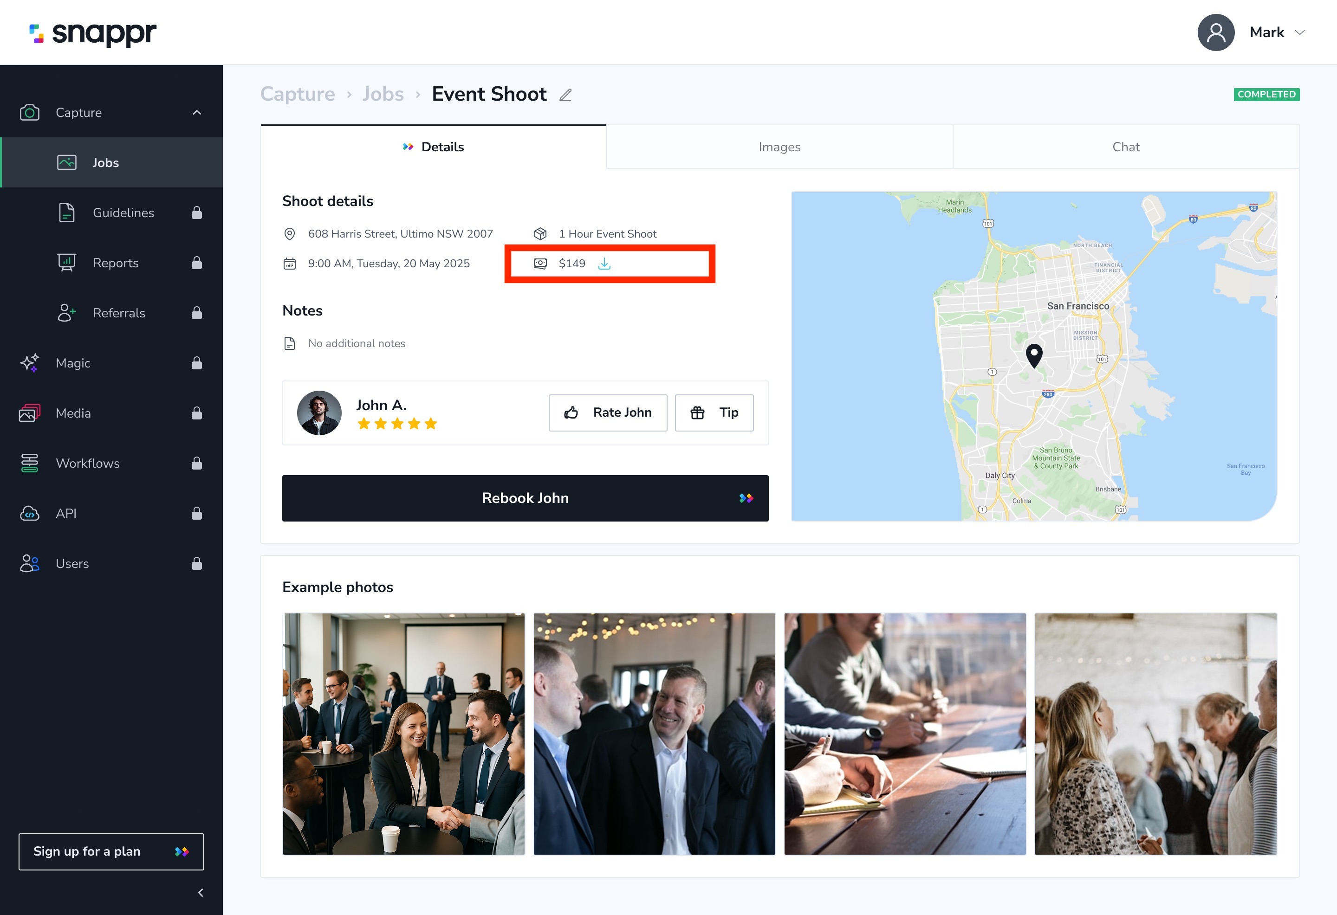Click the invoice download icon next to $149
This screenshot has width=1337, height=915.
click(604, 264)
